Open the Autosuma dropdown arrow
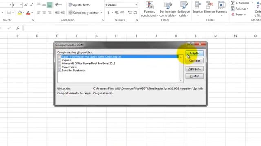The image size is (261, 146). [252, 3]
